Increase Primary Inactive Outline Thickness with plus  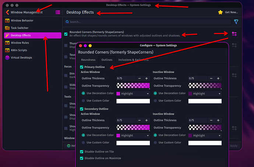point(218,78)
